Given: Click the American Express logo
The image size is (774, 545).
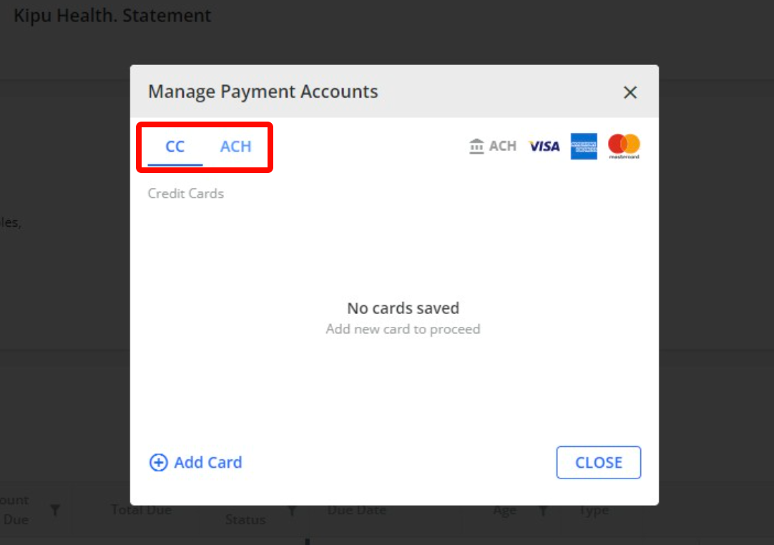Looking at the screenshot, I should click(x=584, y=146).
